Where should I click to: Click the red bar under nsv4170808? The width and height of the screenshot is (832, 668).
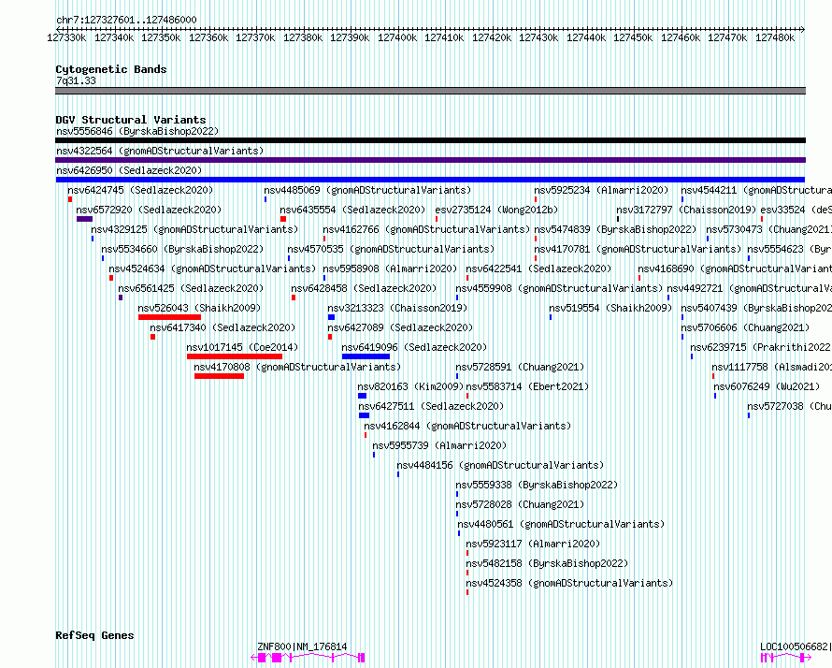(x=219, y=376)
